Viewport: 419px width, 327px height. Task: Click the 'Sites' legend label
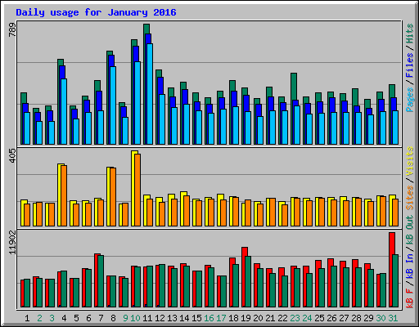[x=409, y=198]
